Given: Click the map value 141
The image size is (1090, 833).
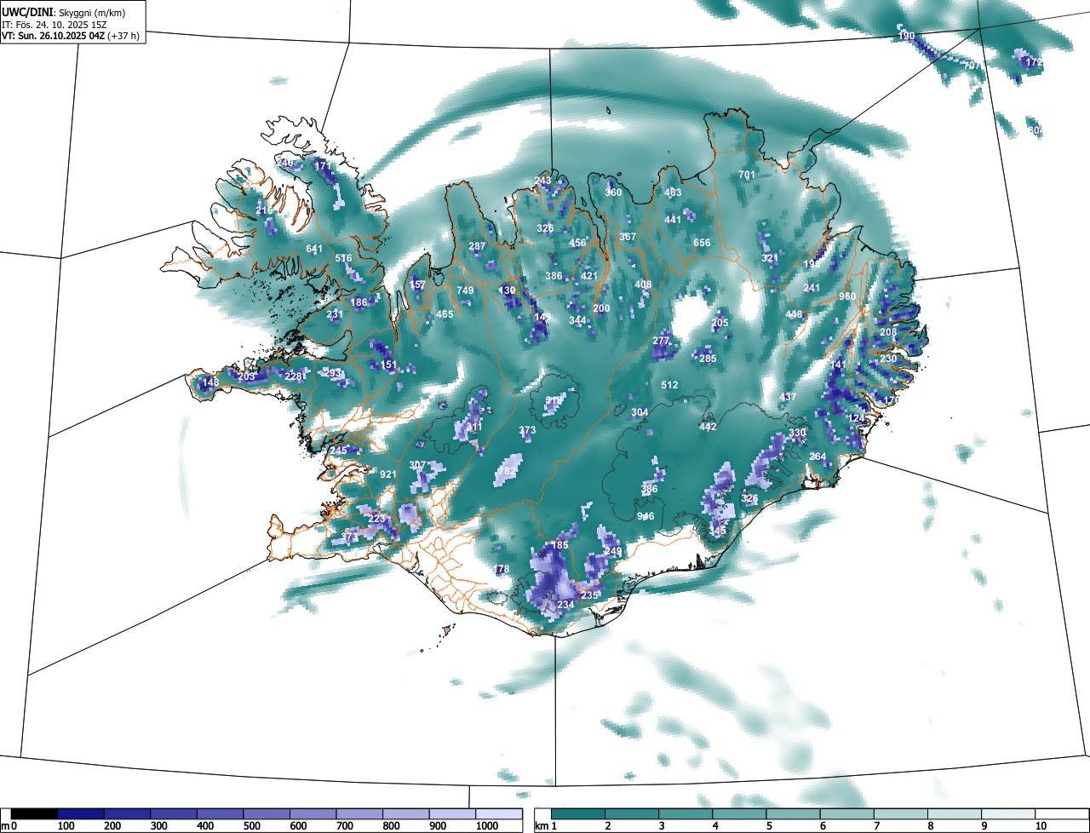Looking at the screenshot, I should pos(838,365).
